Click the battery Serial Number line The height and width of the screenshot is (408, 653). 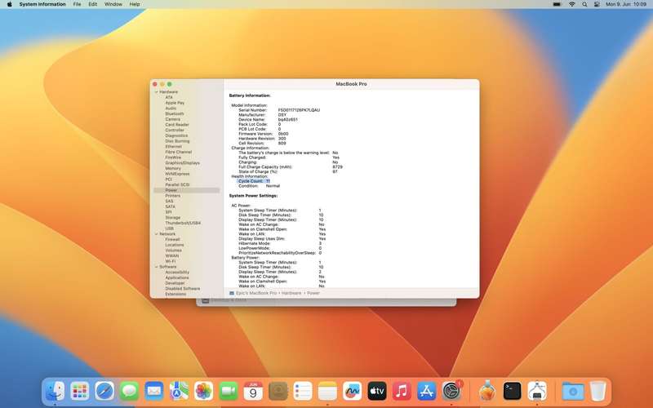click(279, 110)
